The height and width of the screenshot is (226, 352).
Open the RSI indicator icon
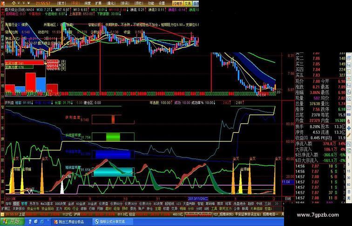pos(349,115)
